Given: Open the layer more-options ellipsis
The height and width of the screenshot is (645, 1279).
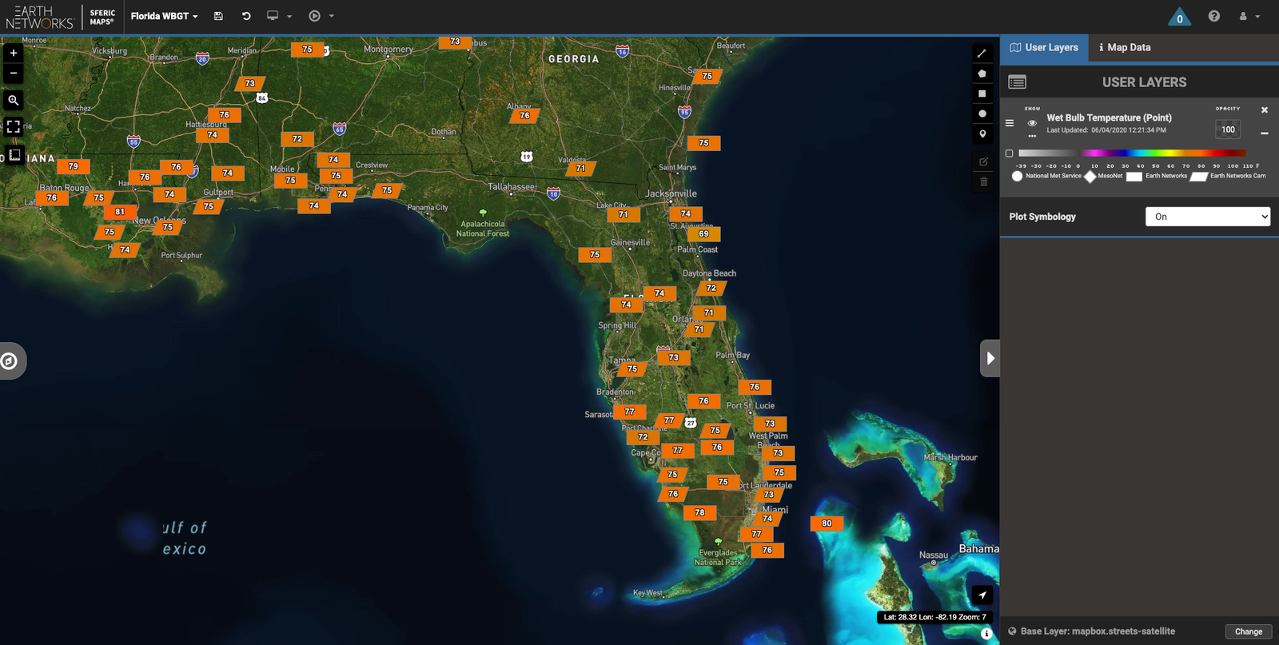Looking at the screenshot, I should pyautogui.click(x=1032, y=136).
